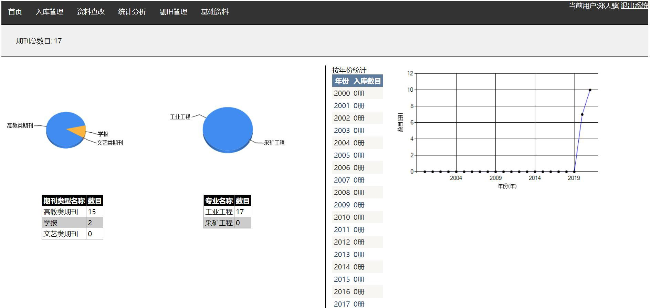The width and height of the screenshot is (650, 308).
Task: Select the year 2011 row
Action: tap(357, 230)
